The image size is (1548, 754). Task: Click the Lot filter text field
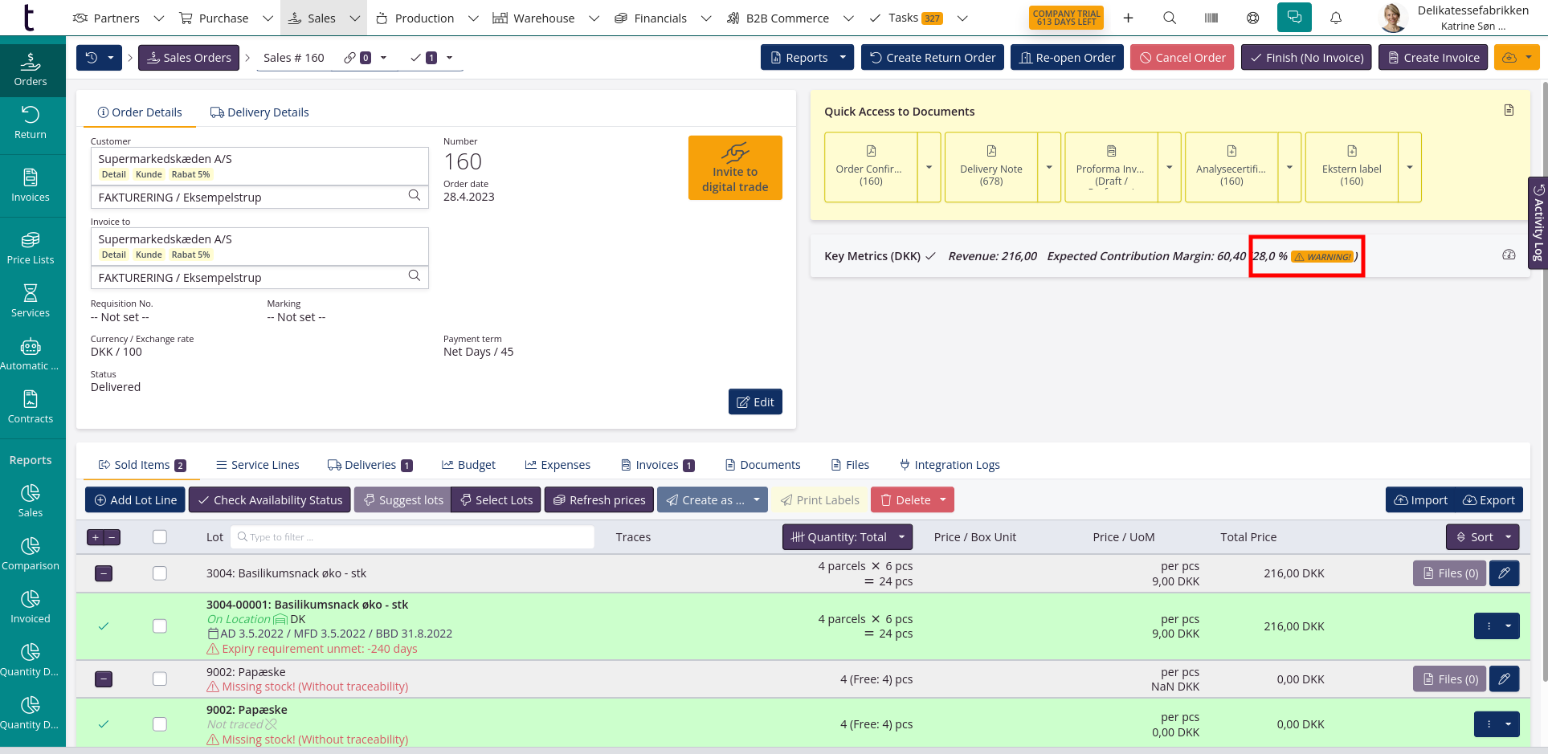coord(413,537)
